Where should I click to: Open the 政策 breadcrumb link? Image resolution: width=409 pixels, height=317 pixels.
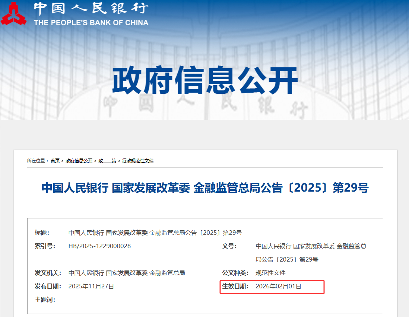point(107,161)
